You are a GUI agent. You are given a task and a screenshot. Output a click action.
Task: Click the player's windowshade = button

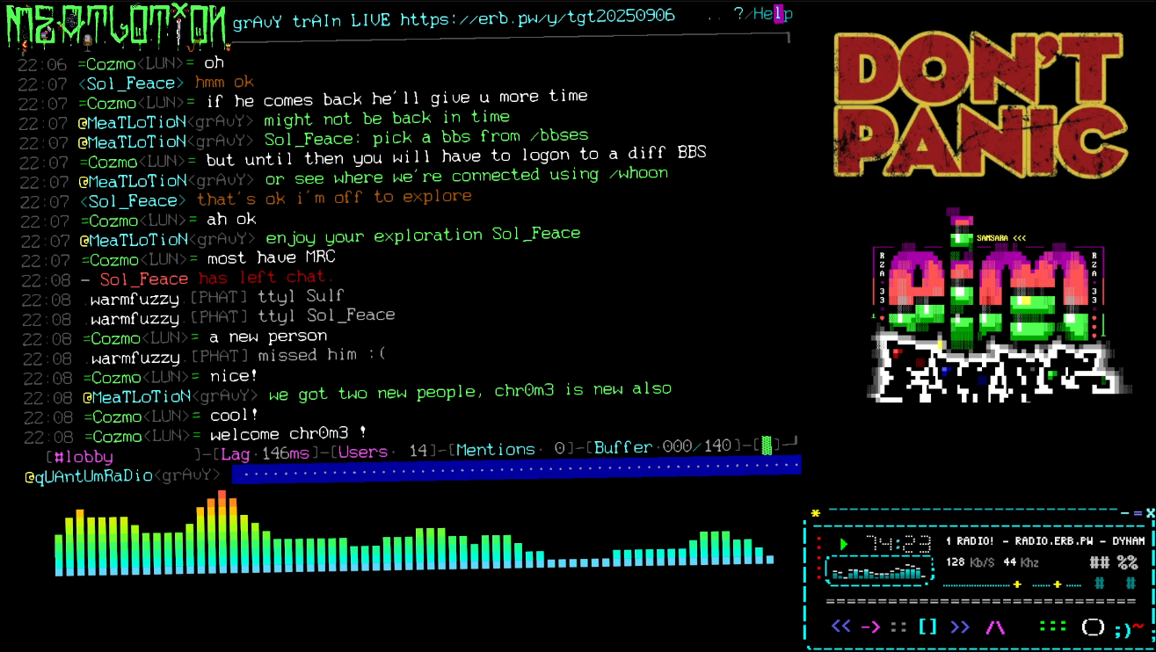pyautogui.click(x=1138, y=513)
